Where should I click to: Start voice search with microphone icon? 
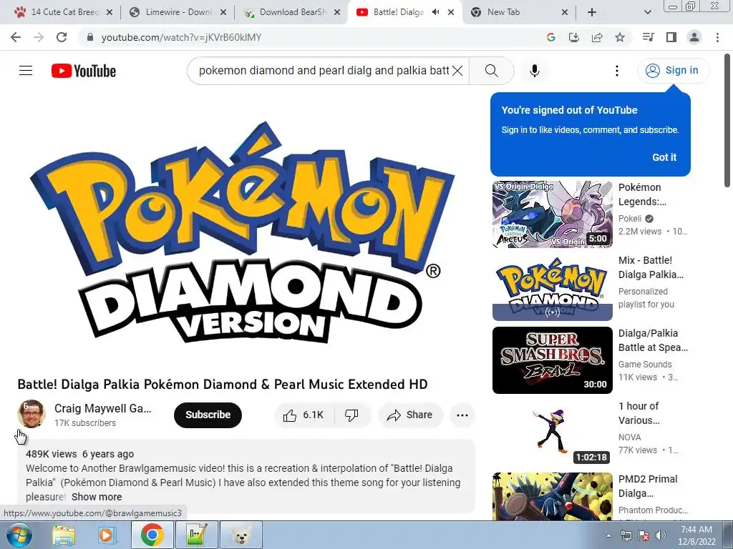point(534,71)
